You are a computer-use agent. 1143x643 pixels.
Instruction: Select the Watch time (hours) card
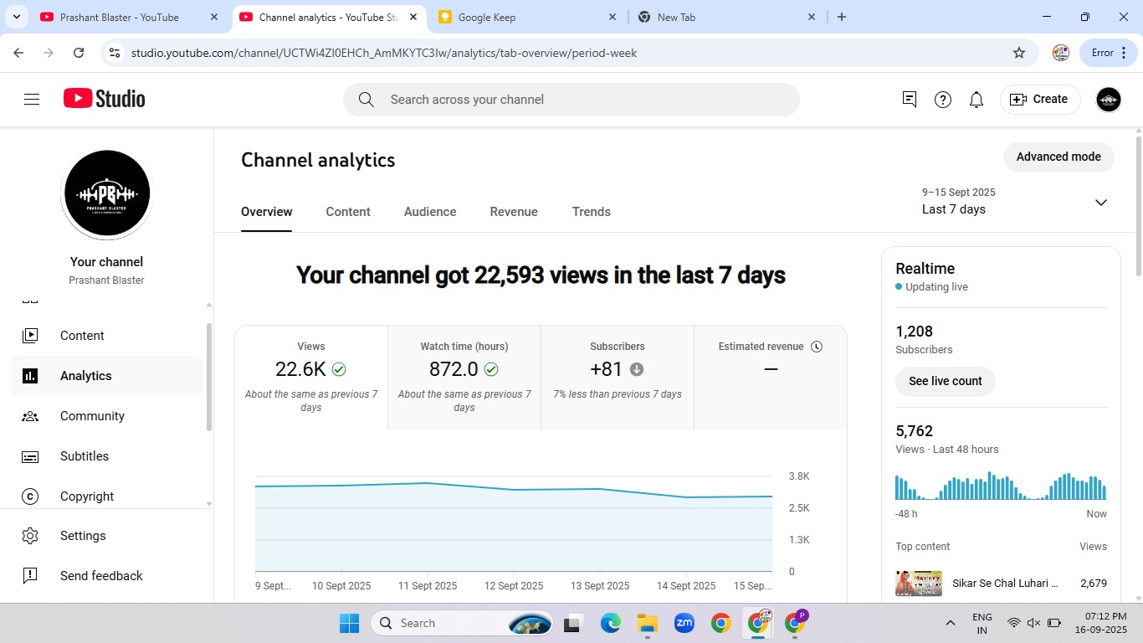point(464,377)
